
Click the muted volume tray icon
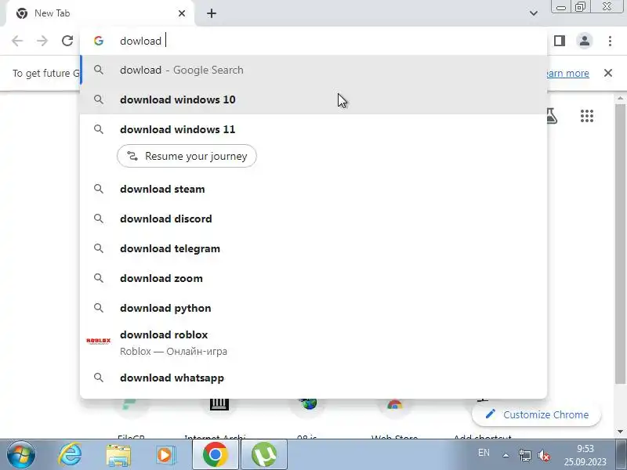(544, 455)
